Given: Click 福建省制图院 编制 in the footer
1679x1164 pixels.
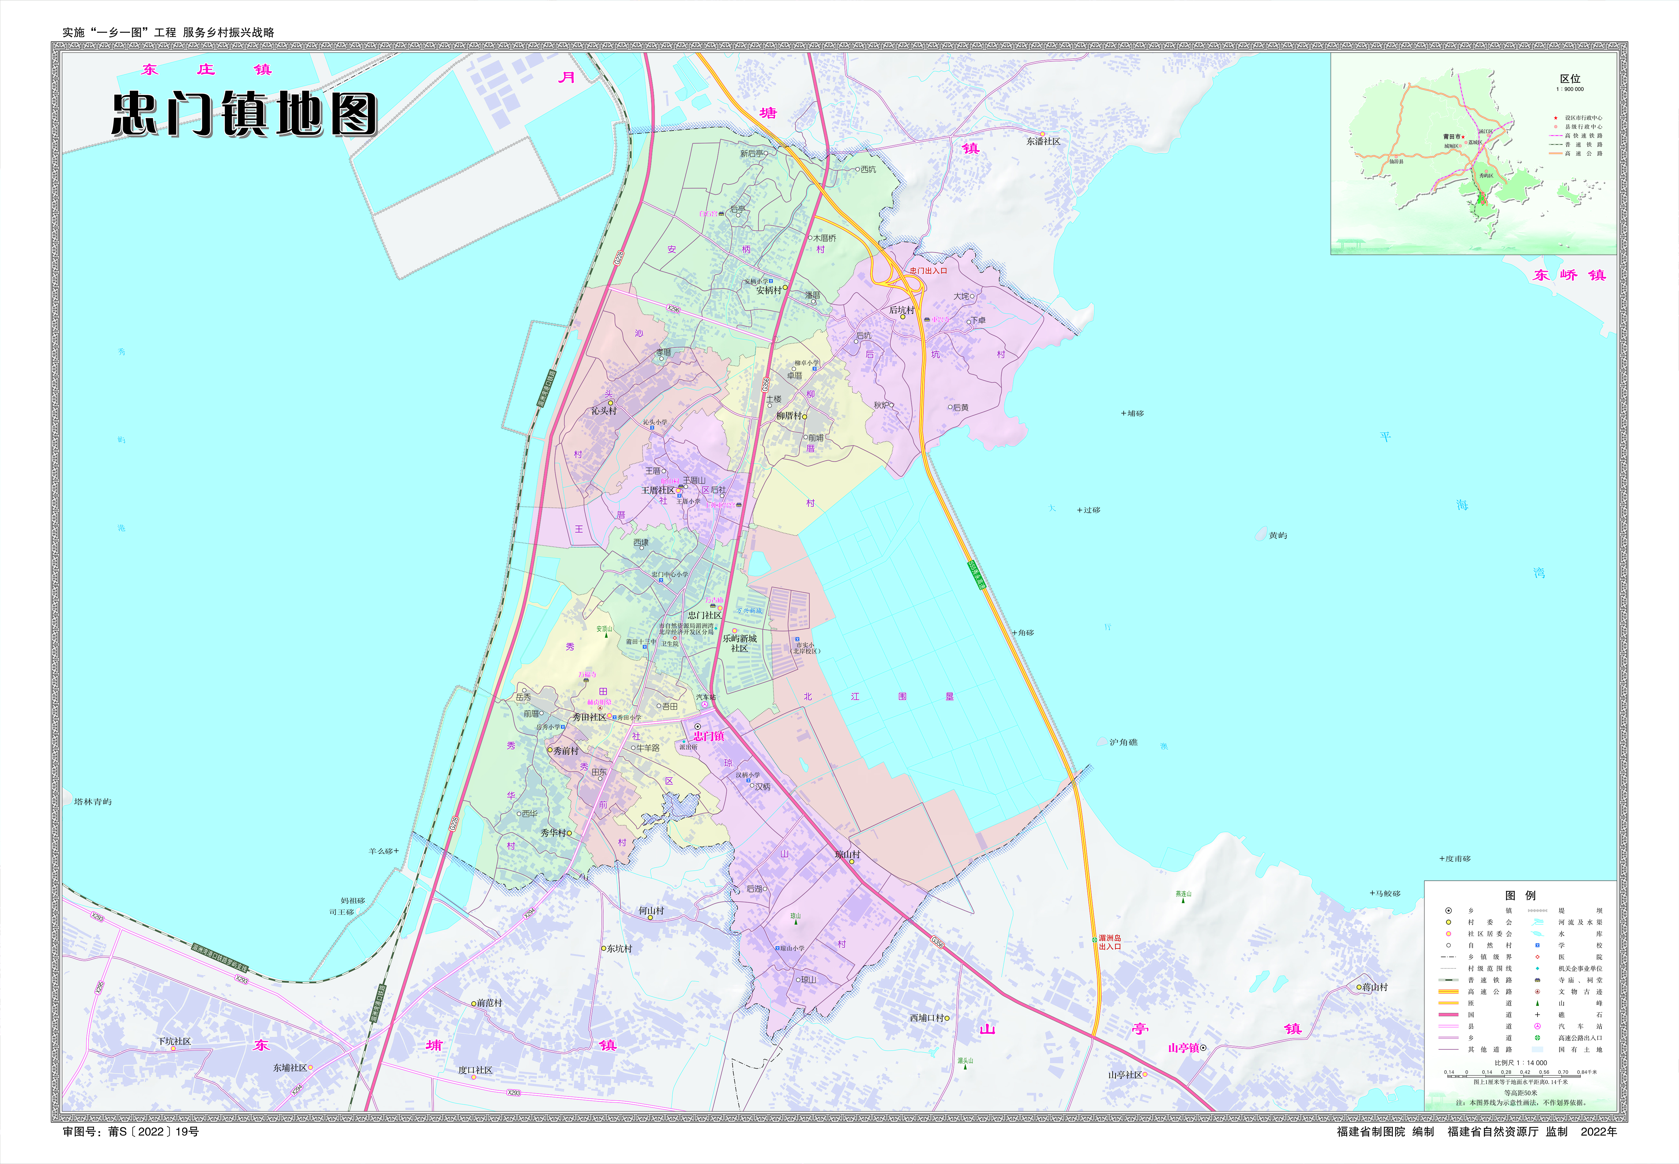Looking at the screenshot, I should (x=1385, y=1132).
